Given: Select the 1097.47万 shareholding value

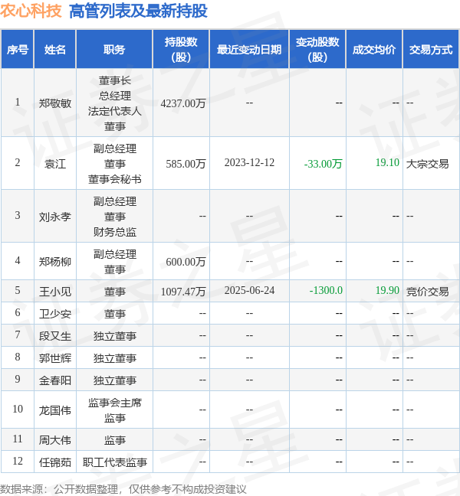Looking at the screenshot, I should click(183, 291).
